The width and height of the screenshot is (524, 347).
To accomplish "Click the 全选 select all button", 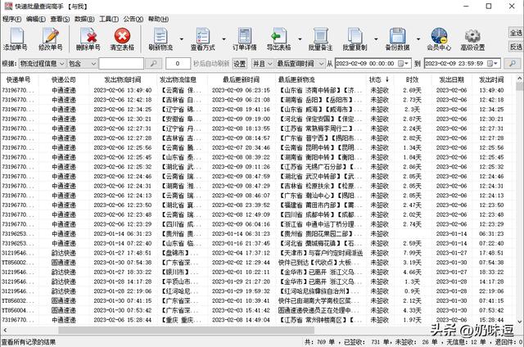I will click(x=516, y=33).
